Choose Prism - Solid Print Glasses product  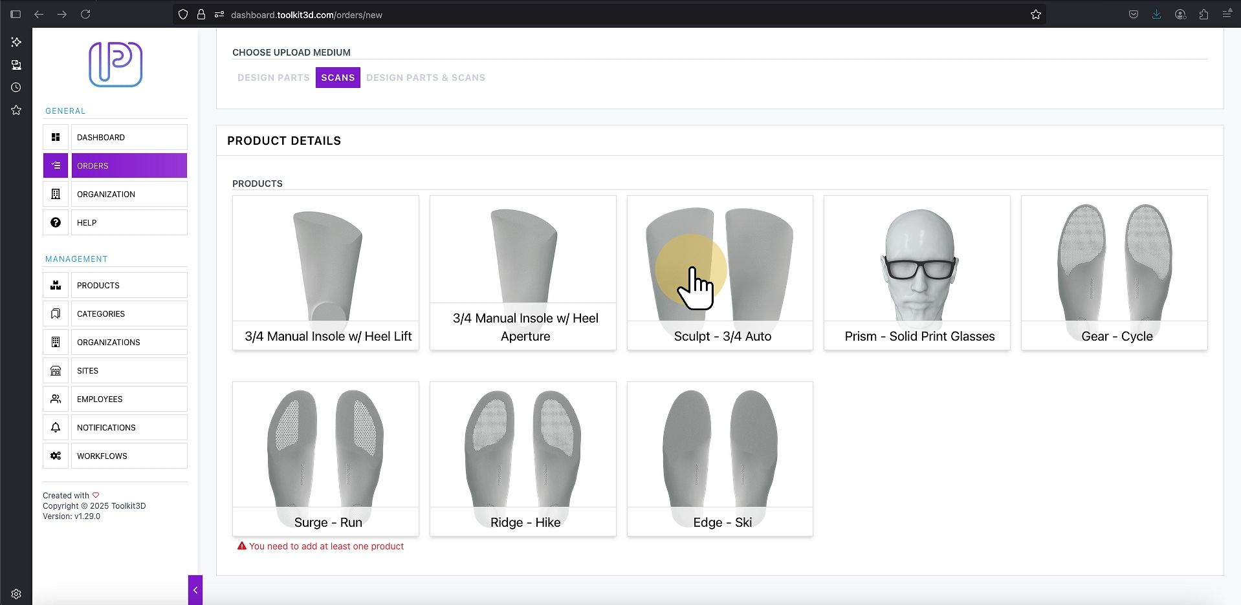(917, 273)
